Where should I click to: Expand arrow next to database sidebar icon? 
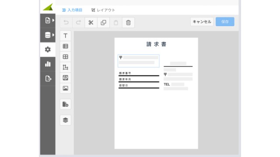tap(53, 35)
